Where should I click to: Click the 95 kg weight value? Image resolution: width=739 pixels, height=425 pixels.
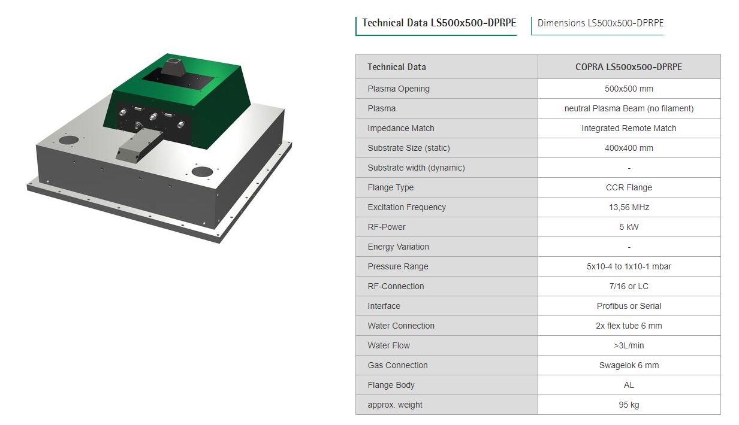pos(628,405)
